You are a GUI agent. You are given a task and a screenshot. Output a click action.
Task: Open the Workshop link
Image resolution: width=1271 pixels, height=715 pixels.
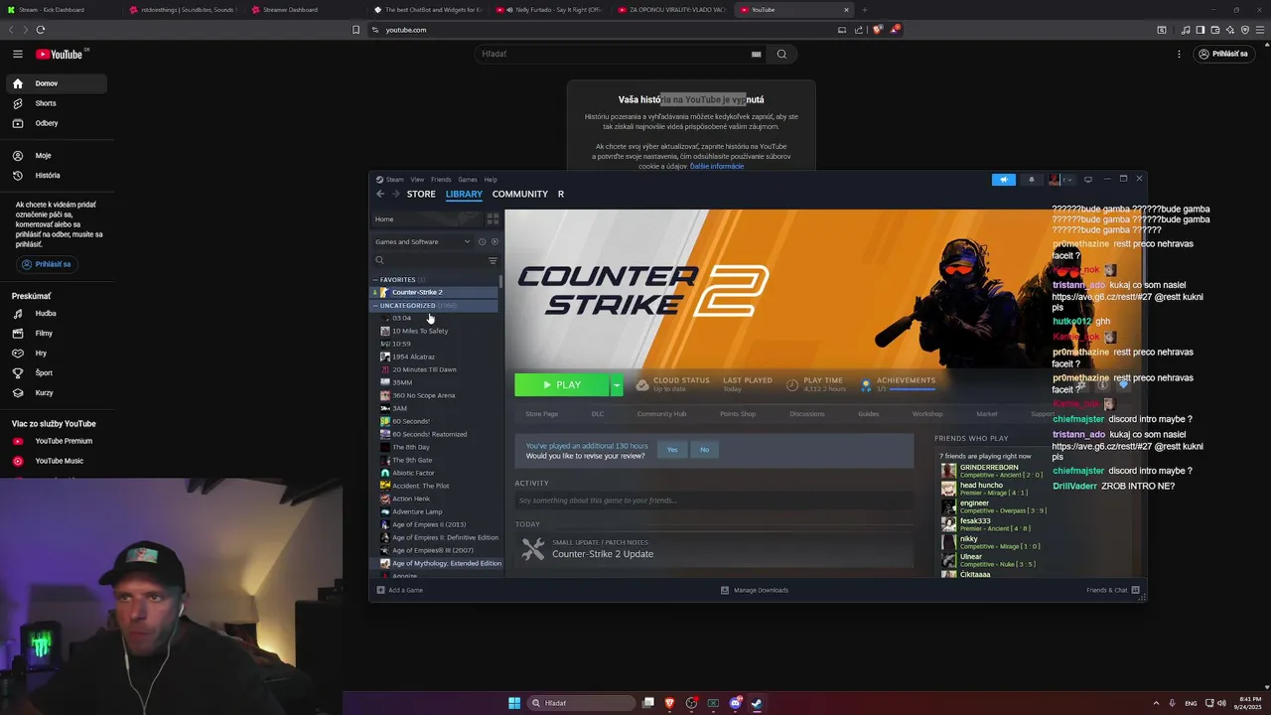[x=927, y=414]
